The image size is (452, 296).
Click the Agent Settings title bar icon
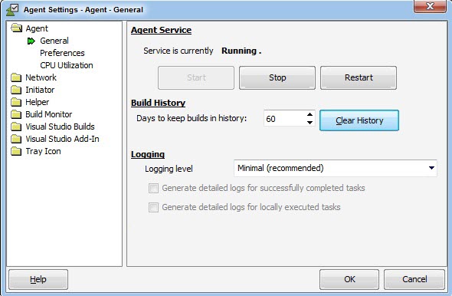[12, 9]
